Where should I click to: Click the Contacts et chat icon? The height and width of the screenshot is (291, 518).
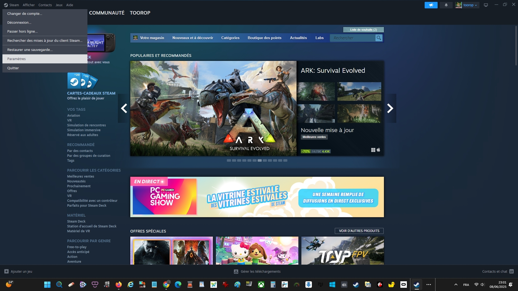512,271
